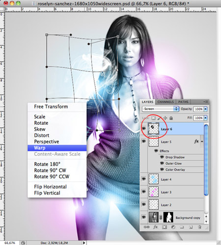Choose Distort in the context menu

42,136
